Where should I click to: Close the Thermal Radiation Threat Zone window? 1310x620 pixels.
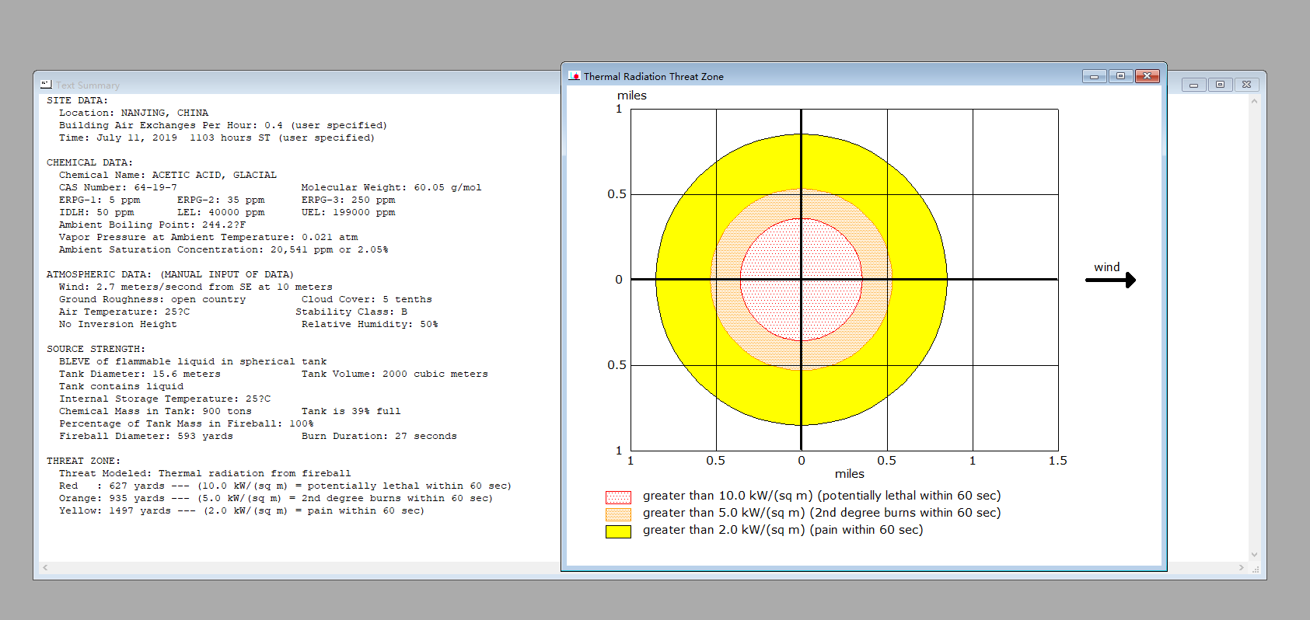(x=1148, y=76)
